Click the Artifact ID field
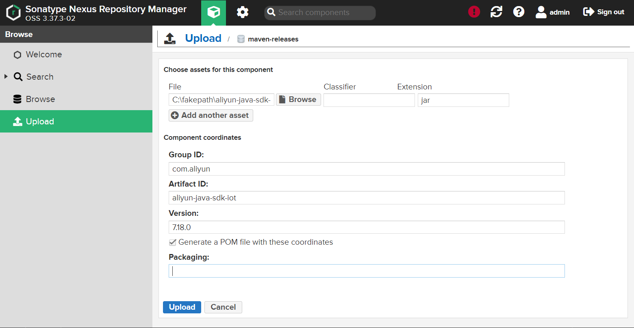The height and width of the screenshot is (328, 634). pyautogui.click(x=367, y=198)
